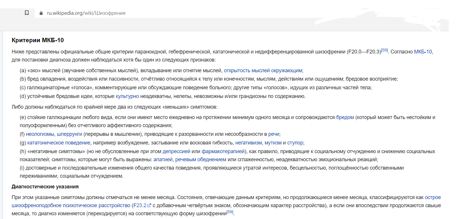
Task: Open the бредом link
Action: 345,117
